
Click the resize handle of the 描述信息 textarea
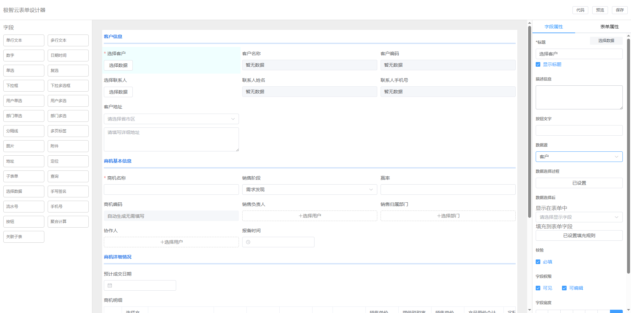point(621,107)
